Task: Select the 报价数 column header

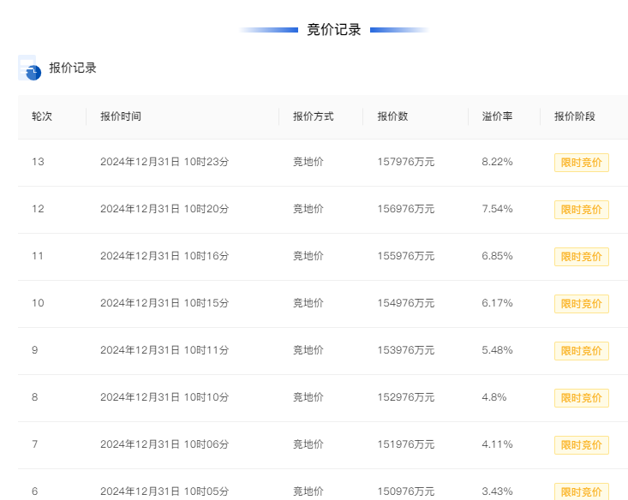Action: (392, 116)
